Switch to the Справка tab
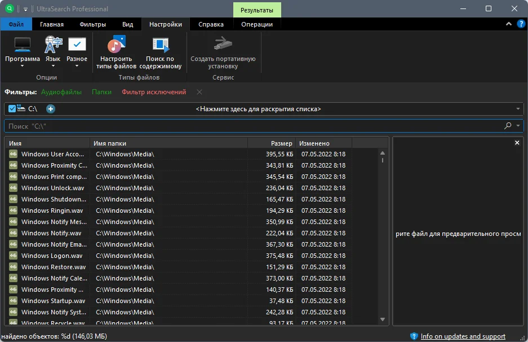 (x=211, y=24)
